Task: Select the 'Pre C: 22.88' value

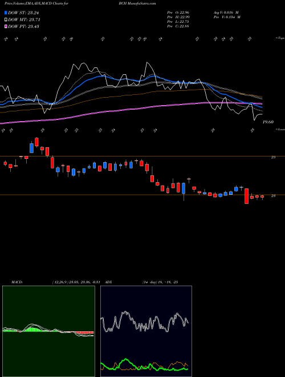Action: click(x=178, y=26)
